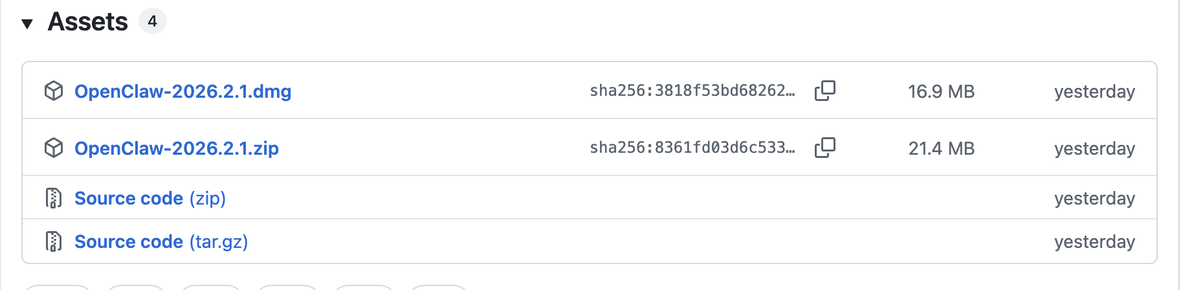Click zip archive icon beside Source code (zip)
1183x290 pixels.
point(54,198)
